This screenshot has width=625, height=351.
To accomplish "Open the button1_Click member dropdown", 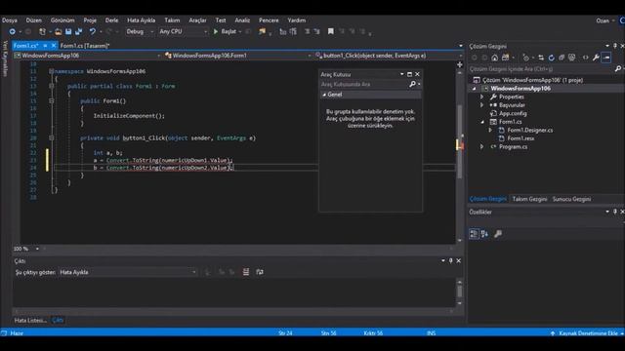I will coord(389,56).
